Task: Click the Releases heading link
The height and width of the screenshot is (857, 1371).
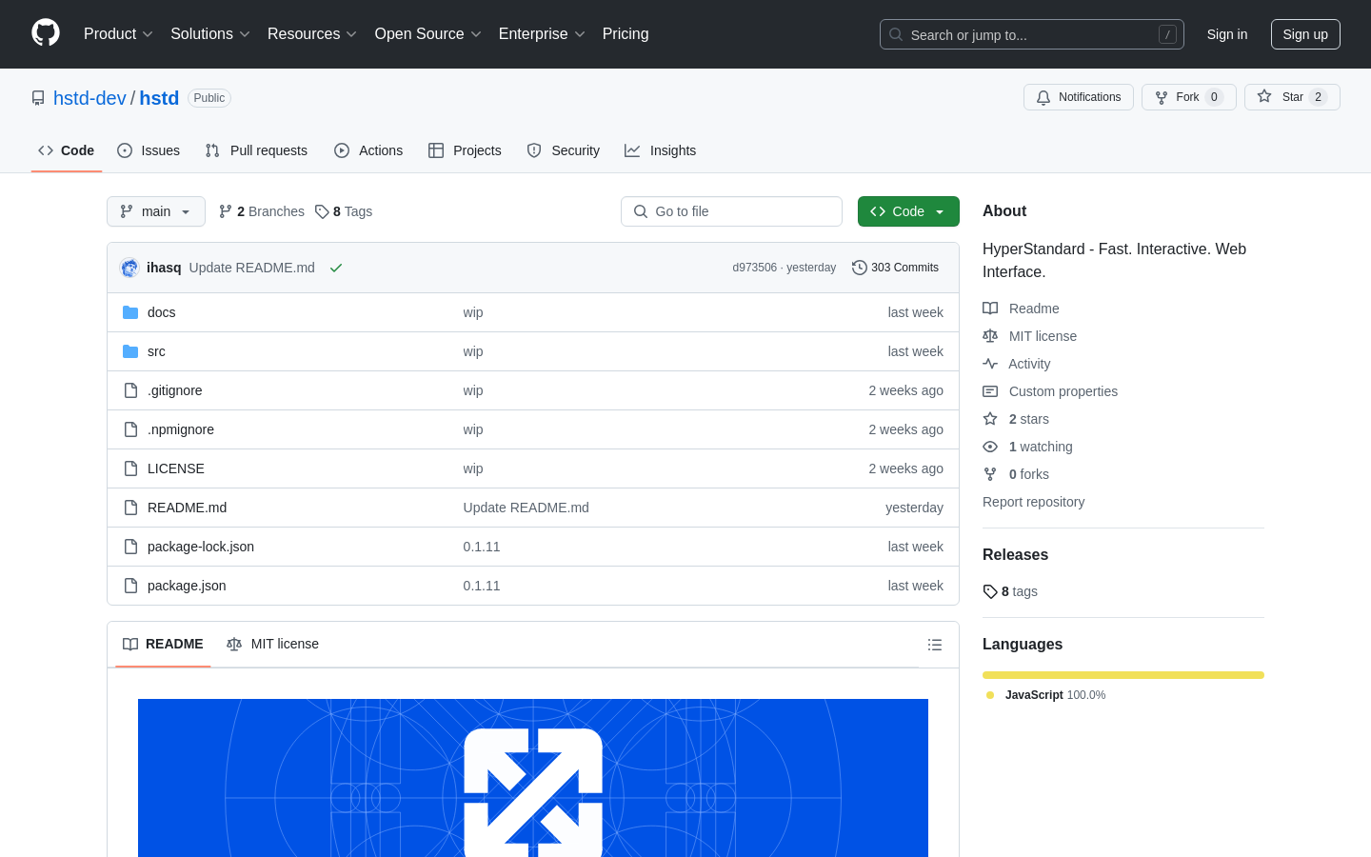Action: [1015, 555]
